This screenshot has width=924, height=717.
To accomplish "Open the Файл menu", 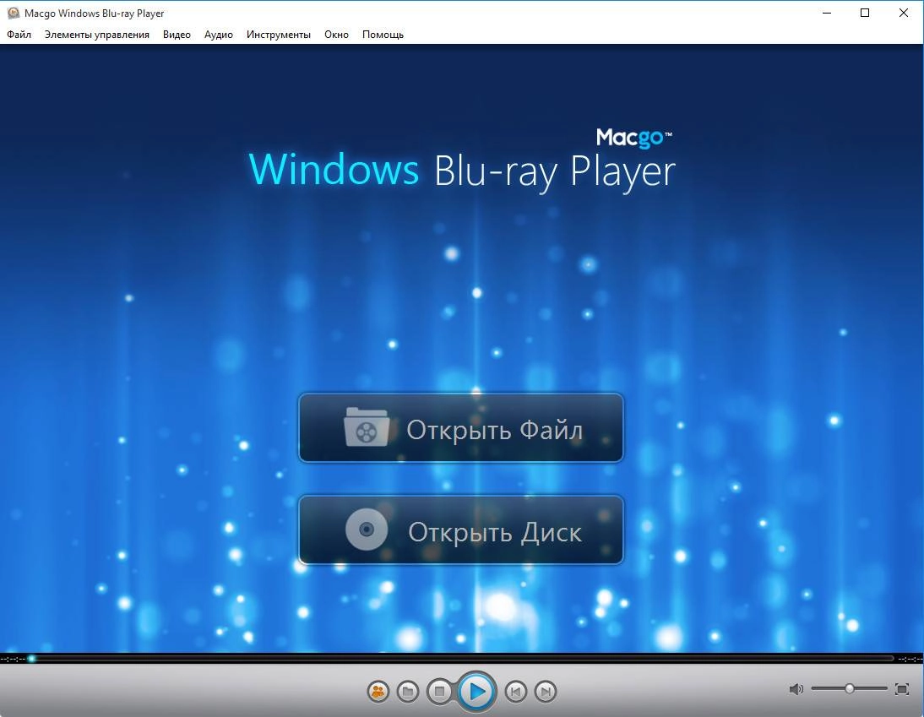I will (x=19, y=34).
